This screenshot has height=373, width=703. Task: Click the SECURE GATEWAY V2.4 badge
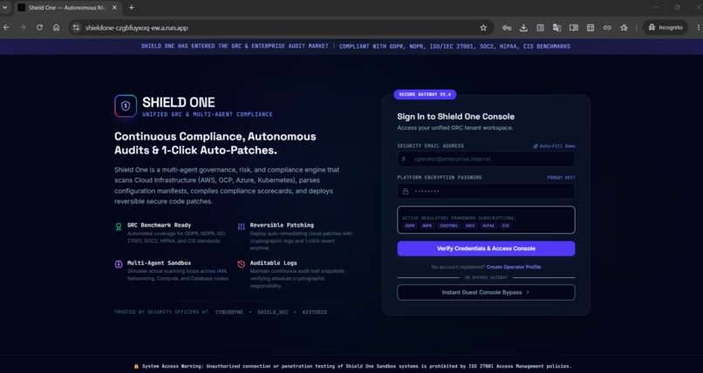tap(425, 94)
